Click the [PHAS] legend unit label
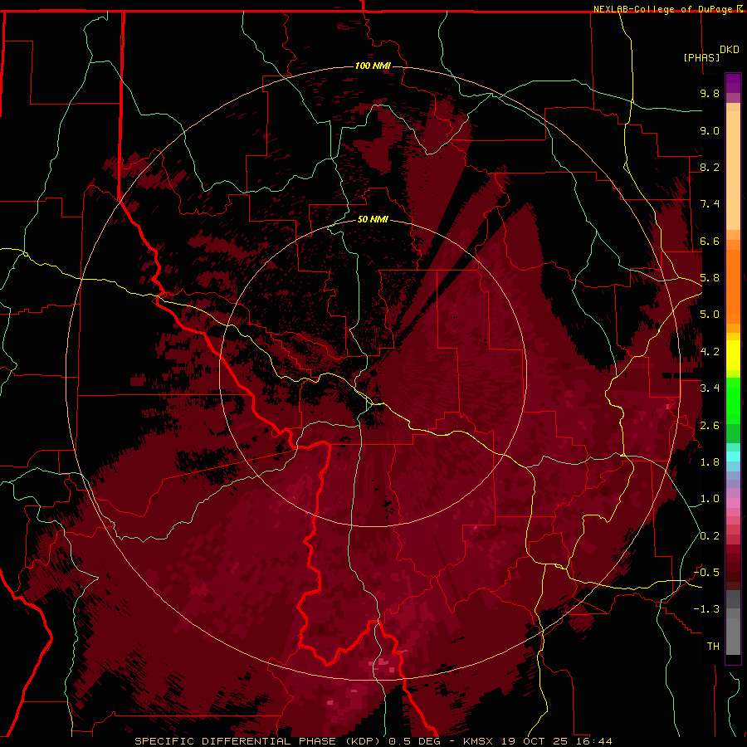The image size is (747, 747). tap(701, 57)
